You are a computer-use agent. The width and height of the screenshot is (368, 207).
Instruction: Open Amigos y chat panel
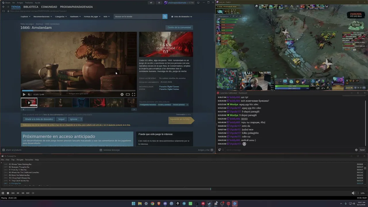205,150
